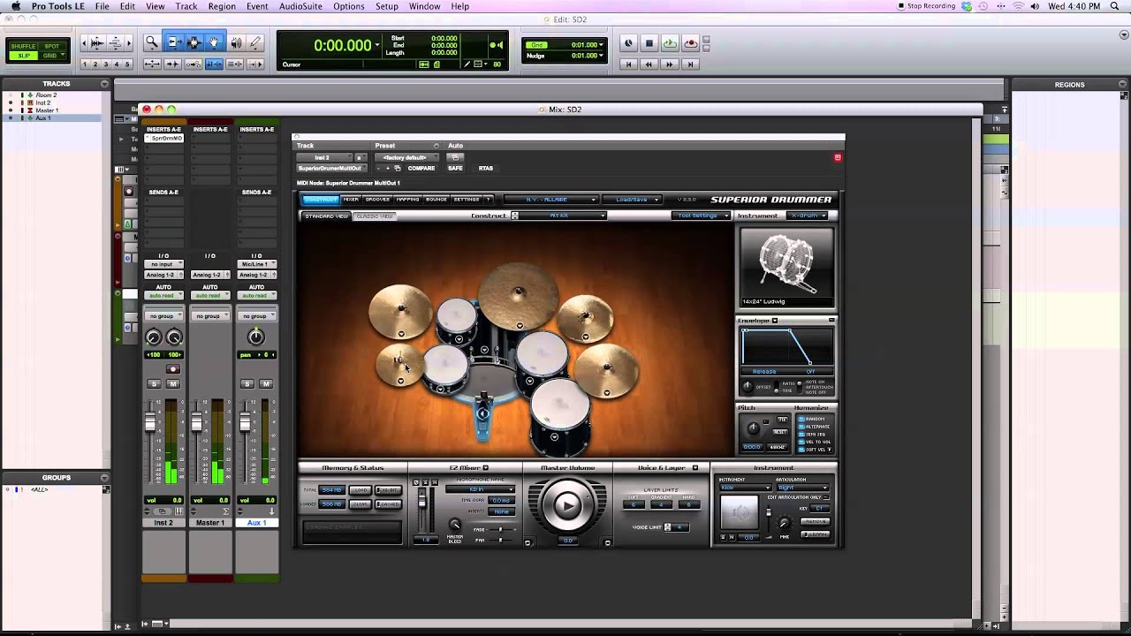
Task: Open the Track menu
Action: click(x=186, y=6)
